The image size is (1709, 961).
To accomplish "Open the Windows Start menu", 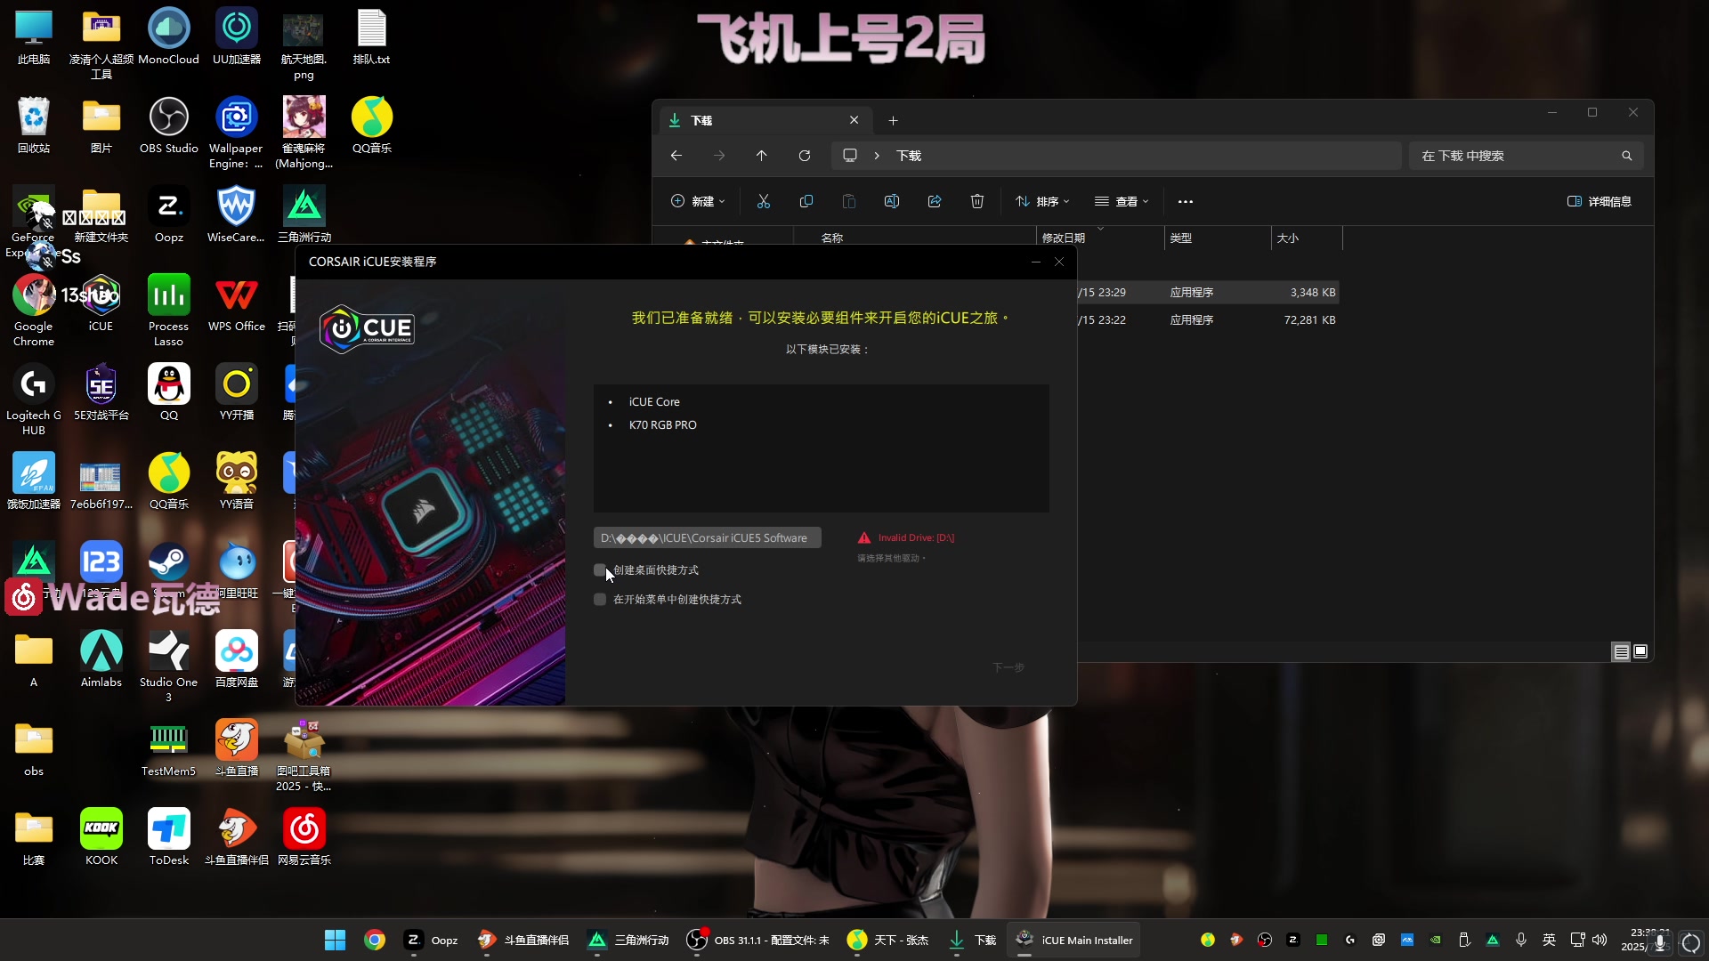I will coord(335,941).
